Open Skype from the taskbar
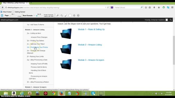Image resolution: width=175 pixels, height=98 pixels. coord(93,93)
